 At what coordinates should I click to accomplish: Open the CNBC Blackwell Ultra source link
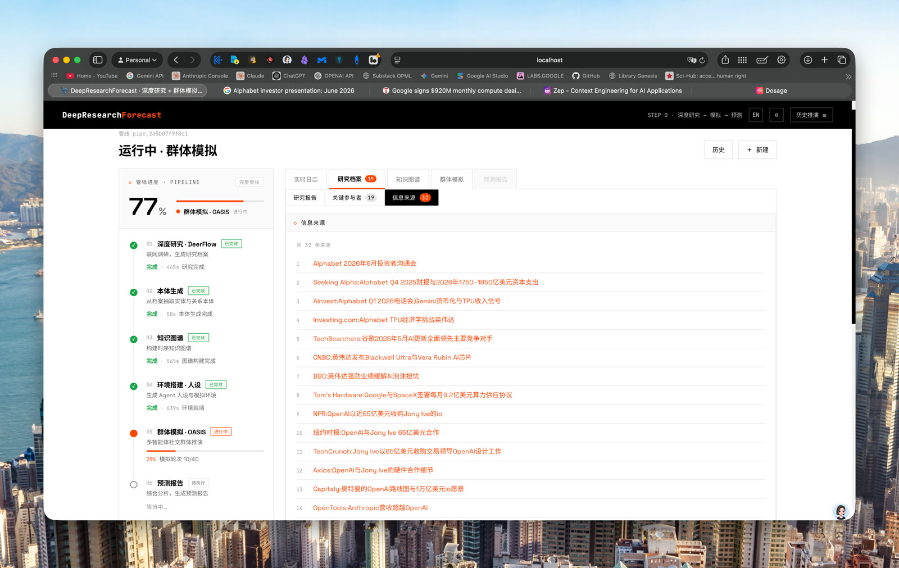tap(392, 357)
